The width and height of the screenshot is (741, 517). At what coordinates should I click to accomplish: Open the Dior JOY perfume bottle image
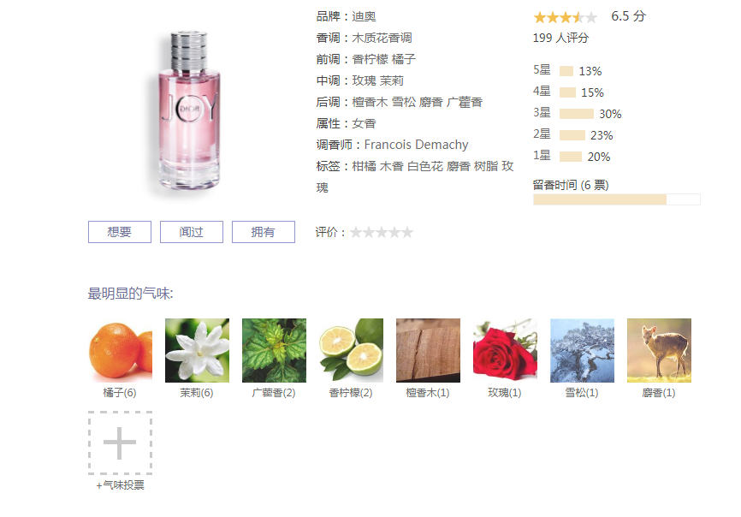click(x=189, y=111)
